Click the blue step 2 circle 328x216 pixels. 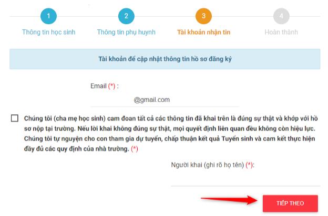(x=126, y=16)
